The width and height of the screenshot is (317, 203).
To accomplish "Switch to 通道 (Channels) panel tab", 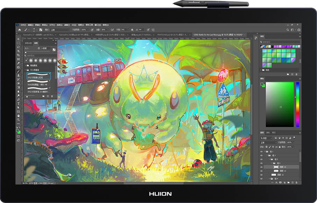I will [x=268, y=133].
